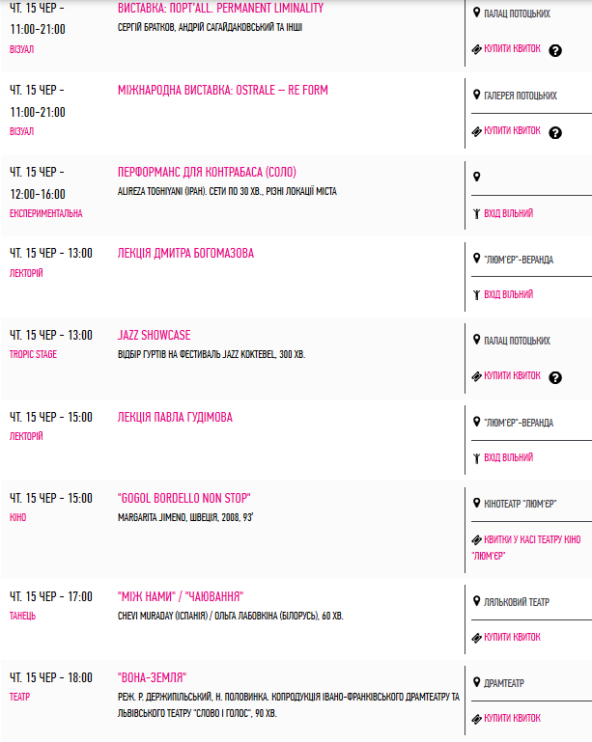Click ticket icon for Gogol Bordello film
The width and height of the screenshot is (592, 742).
[x=476, y=540]
